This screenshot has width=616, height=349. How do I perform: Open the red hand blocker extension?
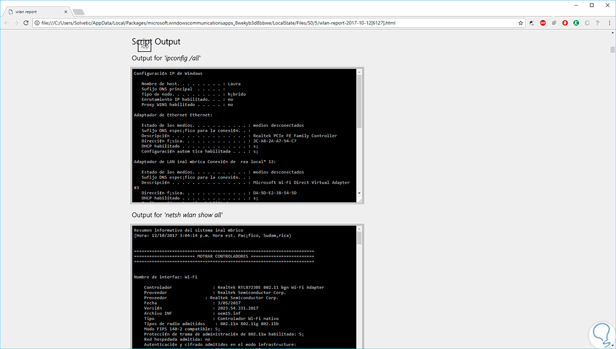pyautogui.click(x=565, y=23)
